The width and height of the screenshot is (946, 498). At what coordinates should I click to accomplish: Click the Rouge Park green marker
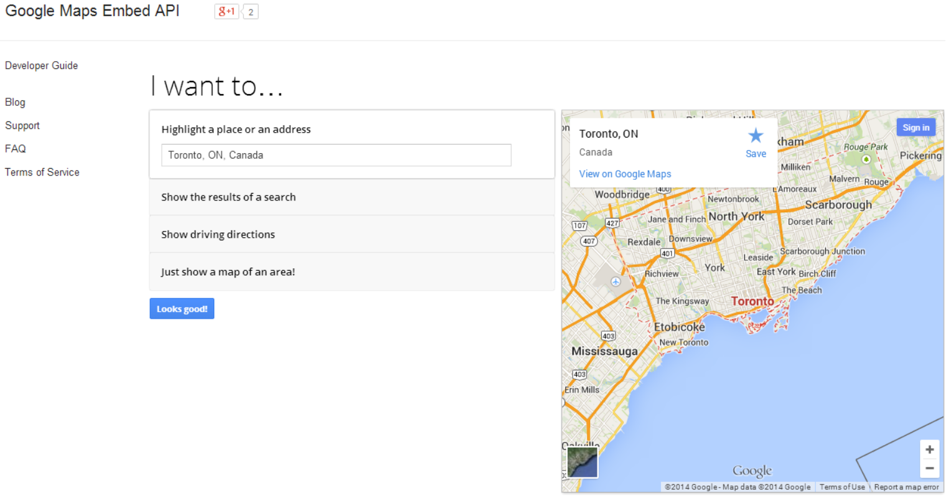tap(866, 159)
